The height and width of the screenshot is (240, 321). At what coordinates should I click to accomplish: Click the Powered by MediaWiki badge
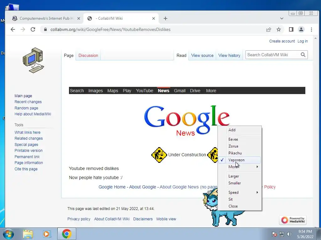point(293,220)
